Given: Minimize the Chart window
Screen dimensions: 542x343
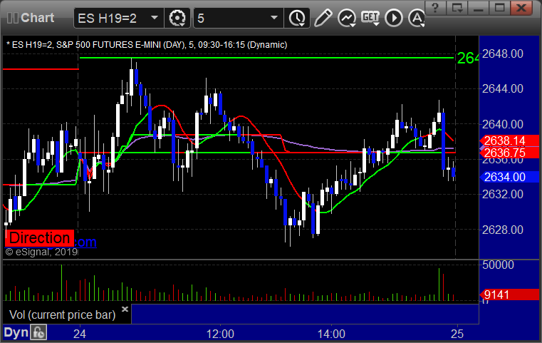Looking at the screenshot, I should pos(478,8).
